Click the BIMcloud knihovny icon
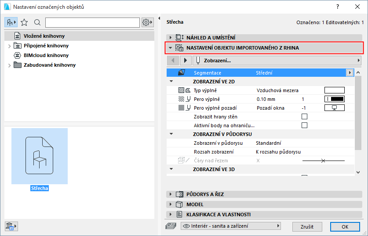 [x=18, y=55]
